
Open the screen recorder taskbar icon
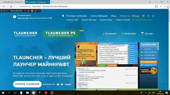point(52,93)
